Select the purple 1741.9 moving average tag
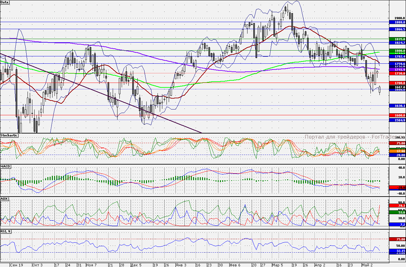Viewport: 406px width, 267px height. (x=397, y=69)
